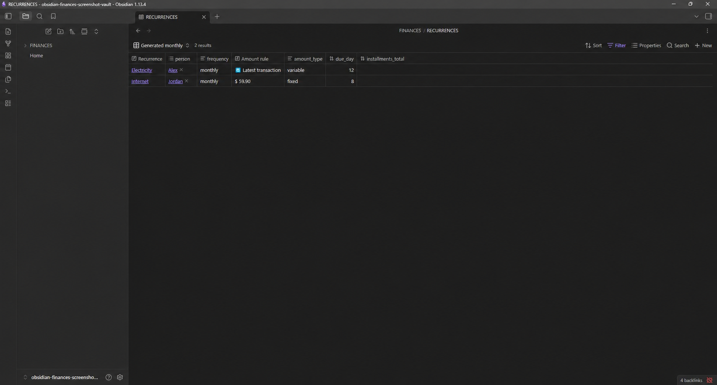Collapse or expand all folders
The height and width of the screenshot is (385, 717).
click(96, 31)
